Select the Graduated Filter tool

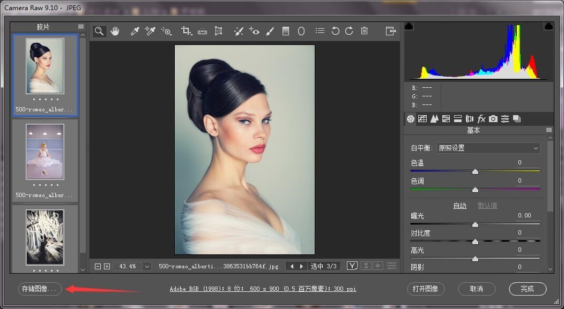pyautogui.click(x=286, y=32)
